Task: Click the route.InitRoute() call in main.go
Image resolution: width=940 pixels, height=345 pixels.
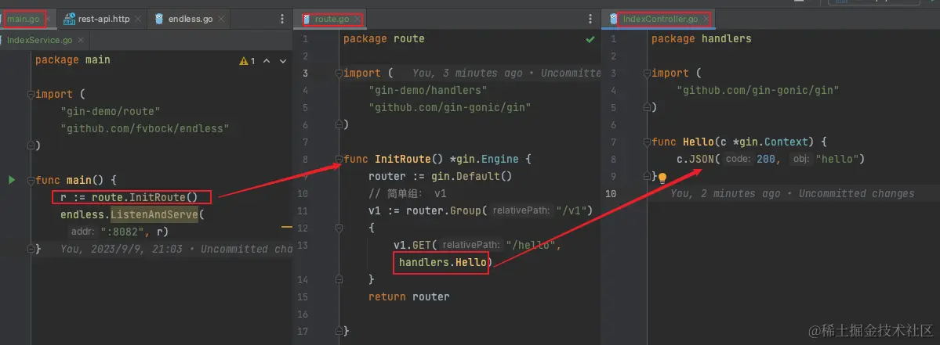Action: tap(144, 197)
